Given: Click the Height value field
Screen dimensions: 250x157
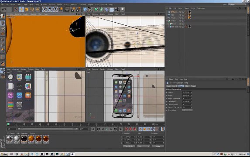Looking at the screenshot, I should point(186,96).
